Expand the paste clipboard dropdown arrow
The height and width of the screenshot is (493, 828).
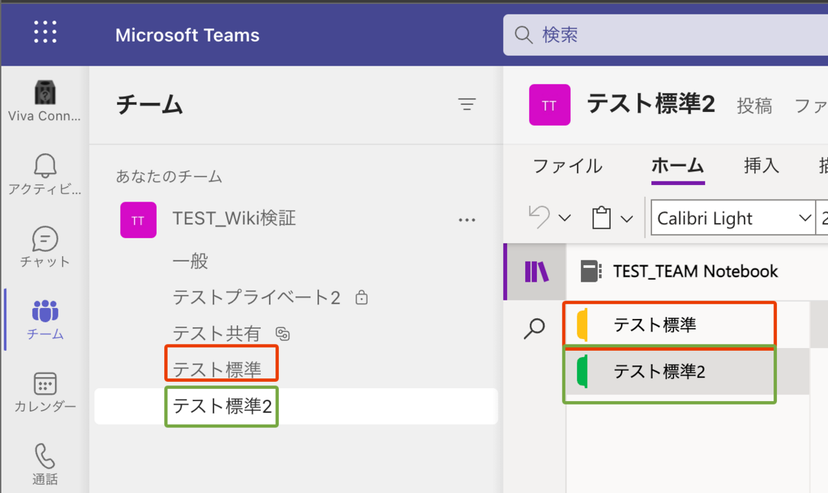(627, 219)
